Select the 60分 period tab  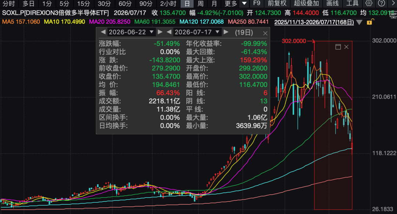125,3
